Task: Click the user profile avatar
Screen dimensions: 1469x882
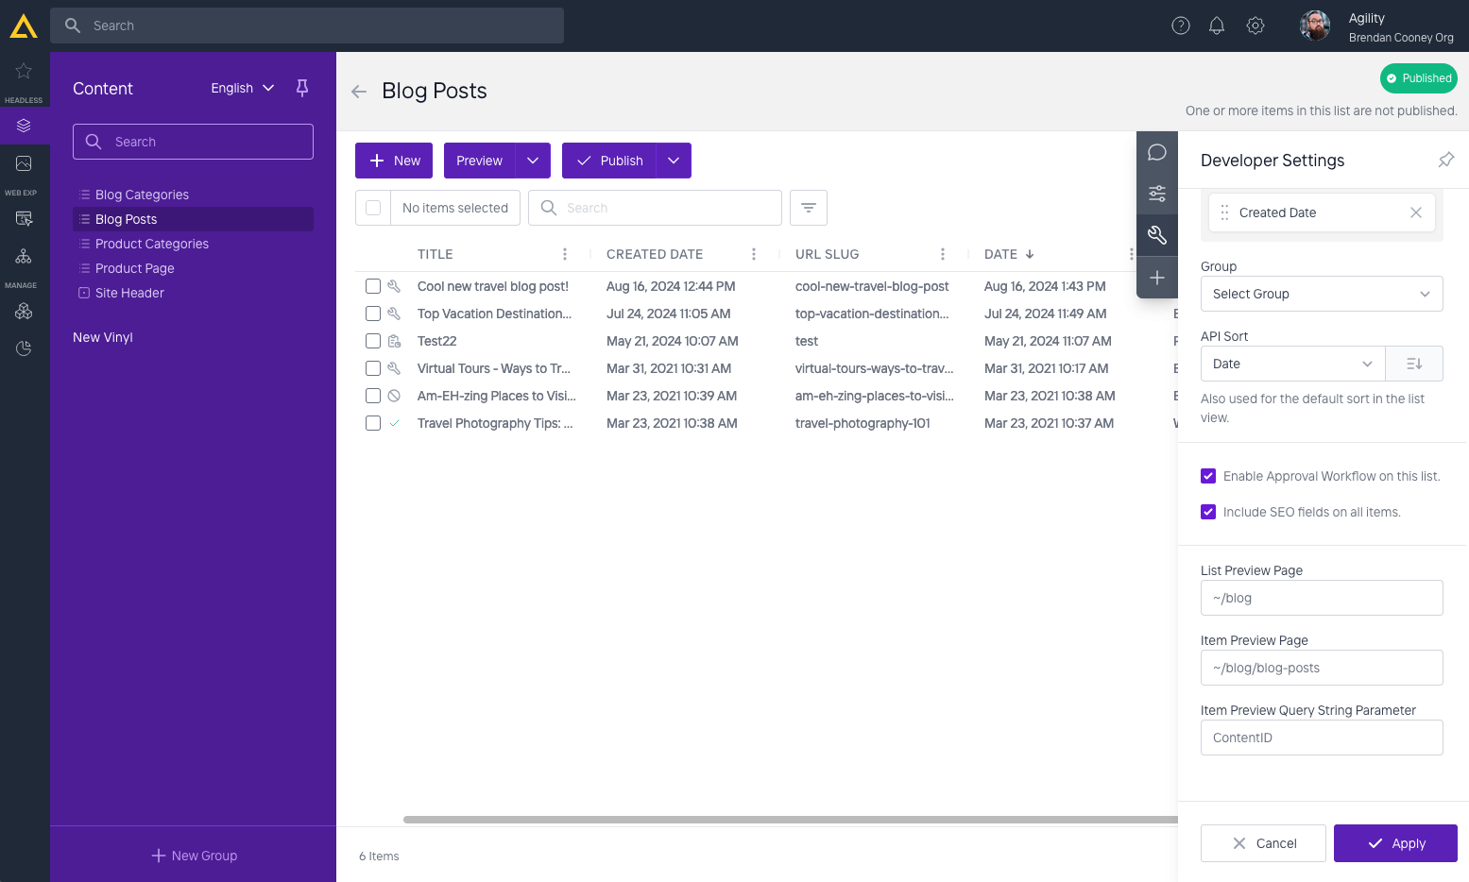Action: click(x=1315, y=25)
